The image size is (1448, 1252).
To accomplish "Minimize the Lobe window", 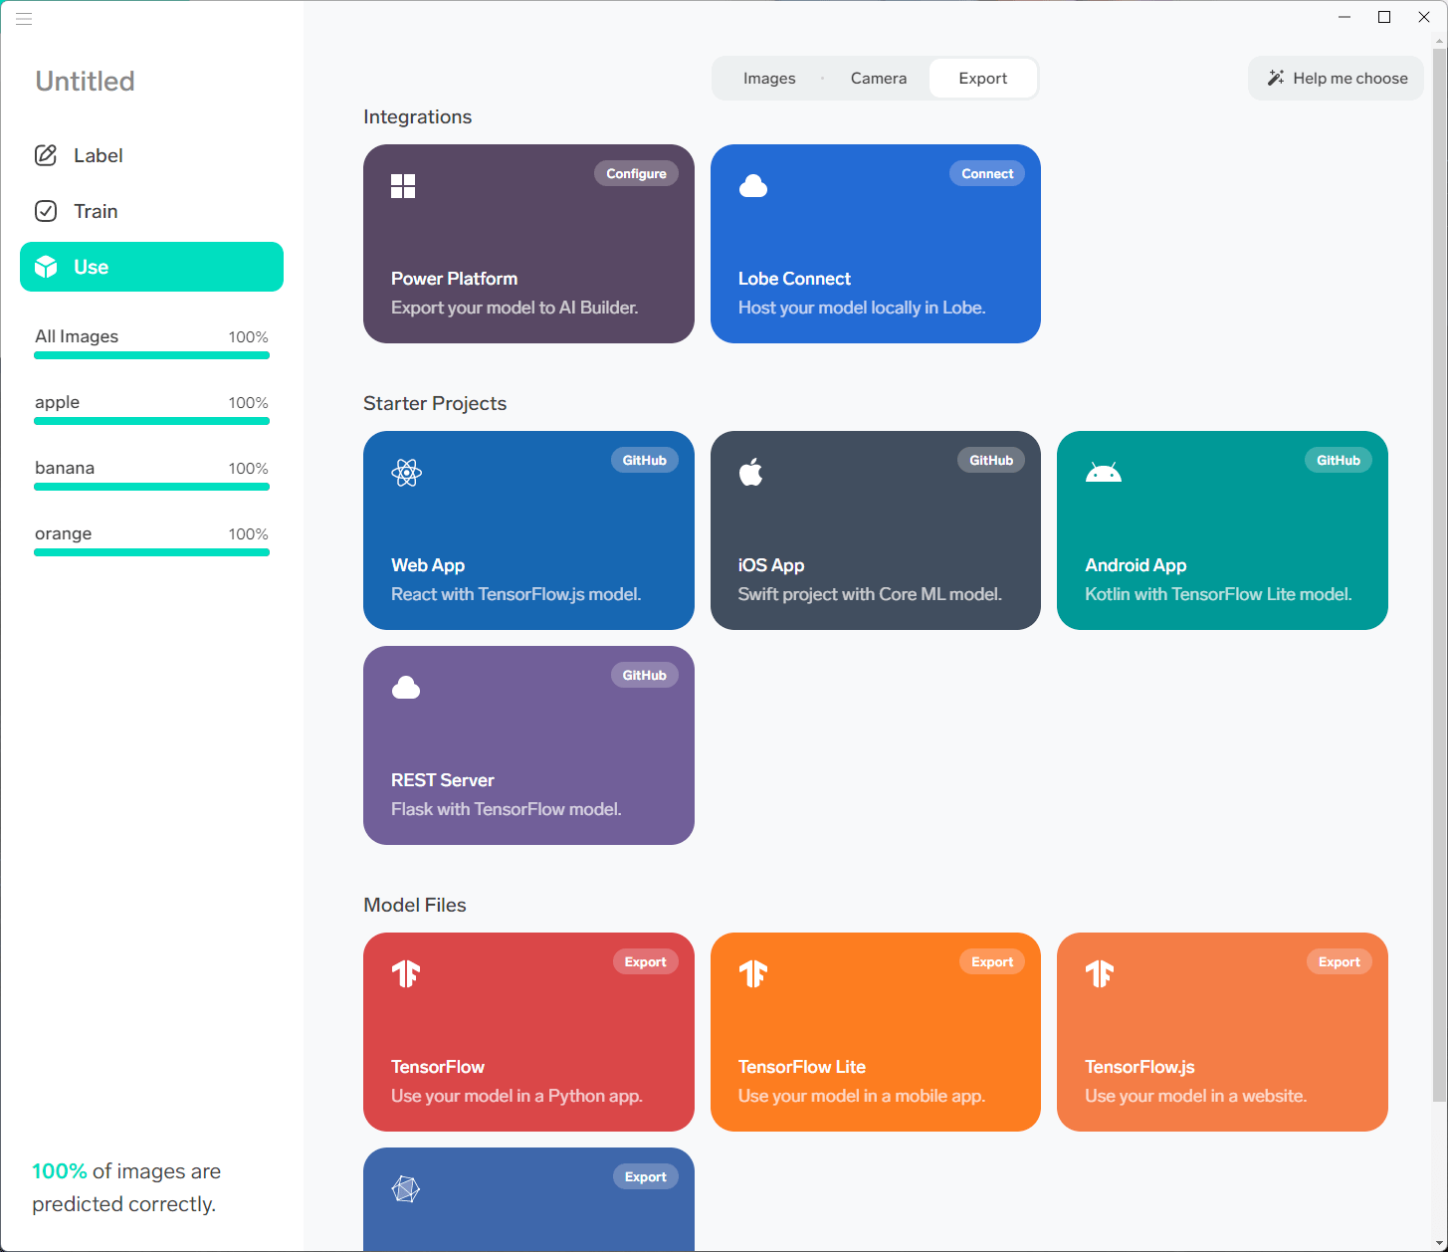I will coord(1345,17).
